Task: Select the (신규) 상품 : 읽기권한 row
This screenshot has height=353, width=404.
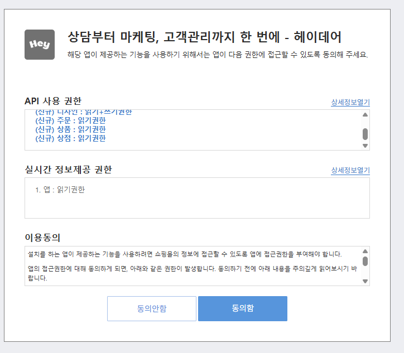Action: tap(71, 129)
